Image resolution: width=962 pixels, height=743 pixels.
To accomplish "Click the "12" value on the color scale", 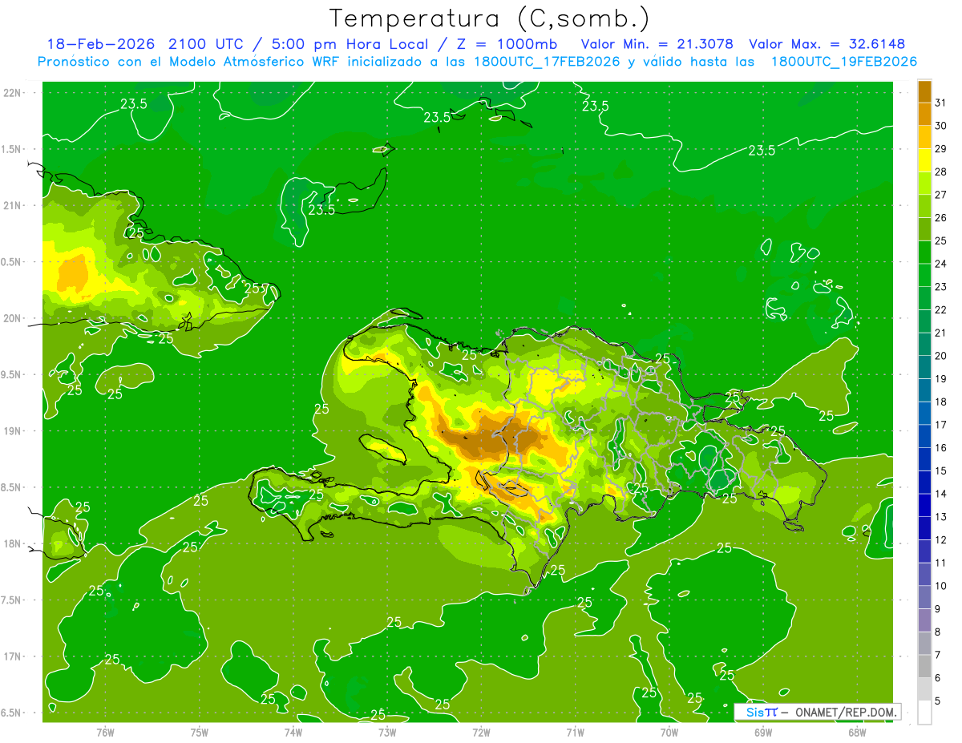I will [941, 540].
